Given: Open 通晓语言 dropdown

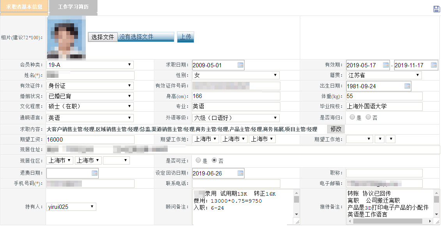Looking at the screenshot, I should (90, 118).
